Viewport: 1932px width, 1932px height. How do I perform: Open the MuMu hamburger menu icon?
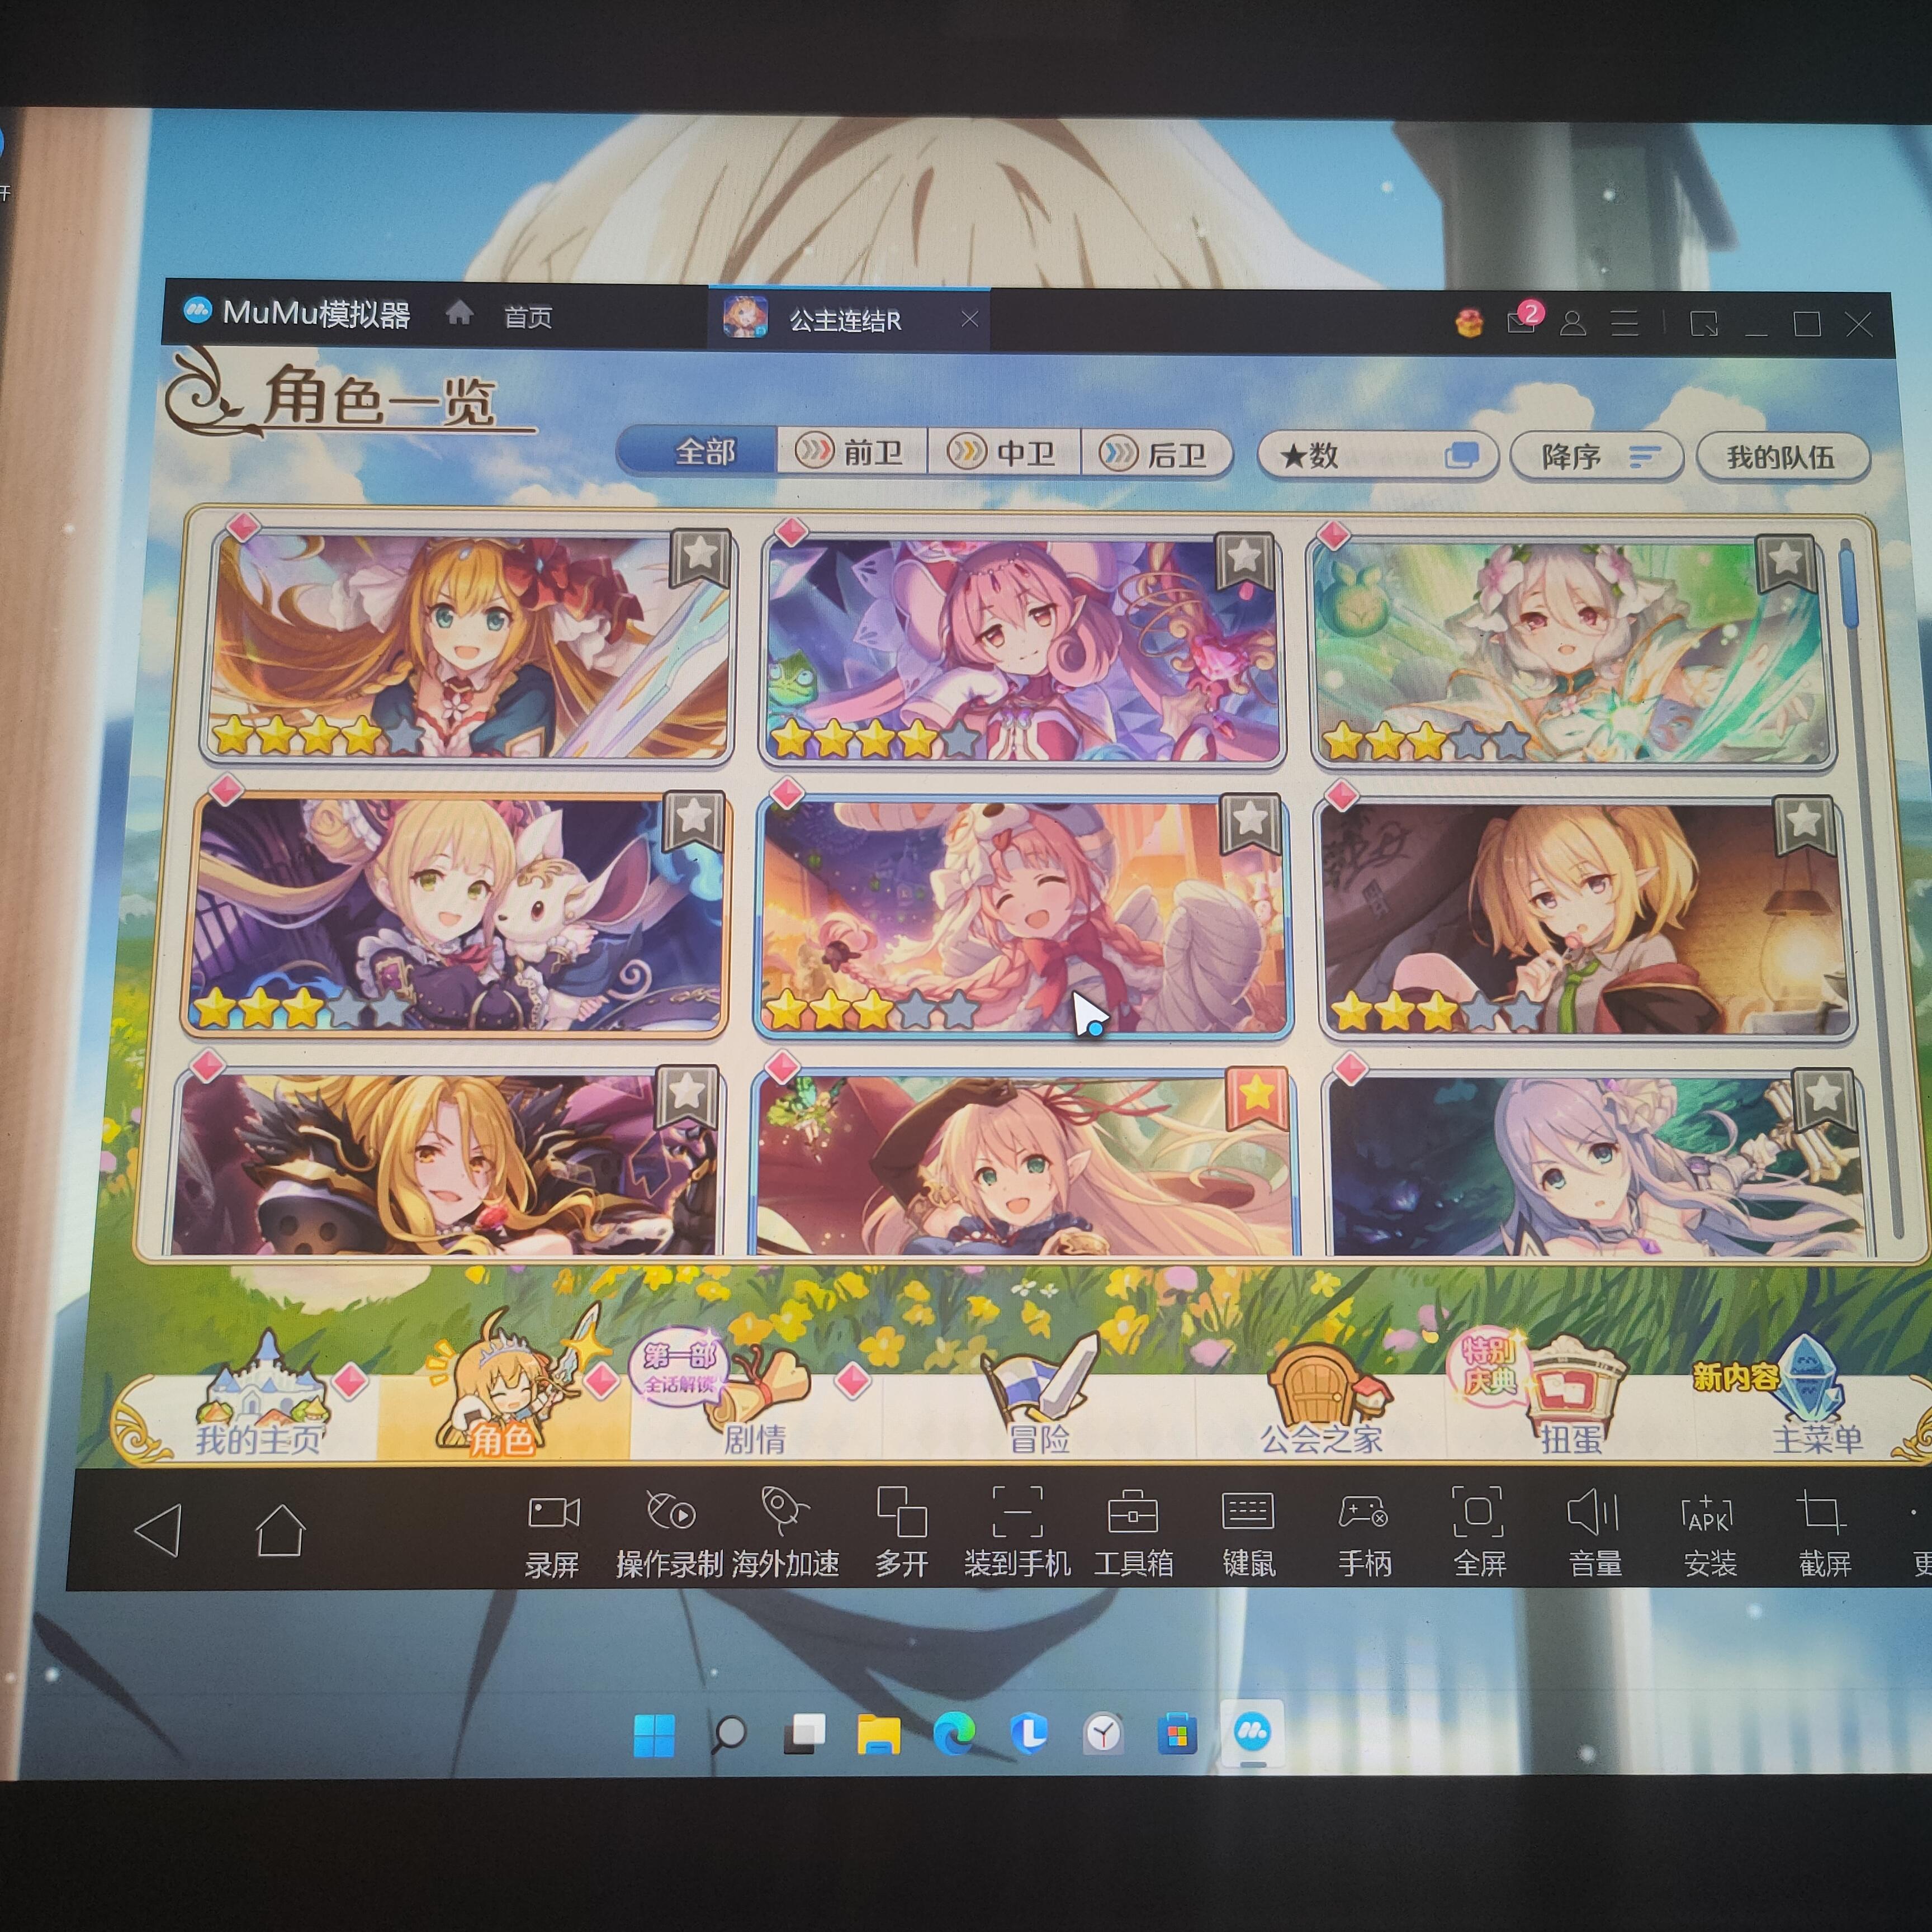[x=1625, y=323]
